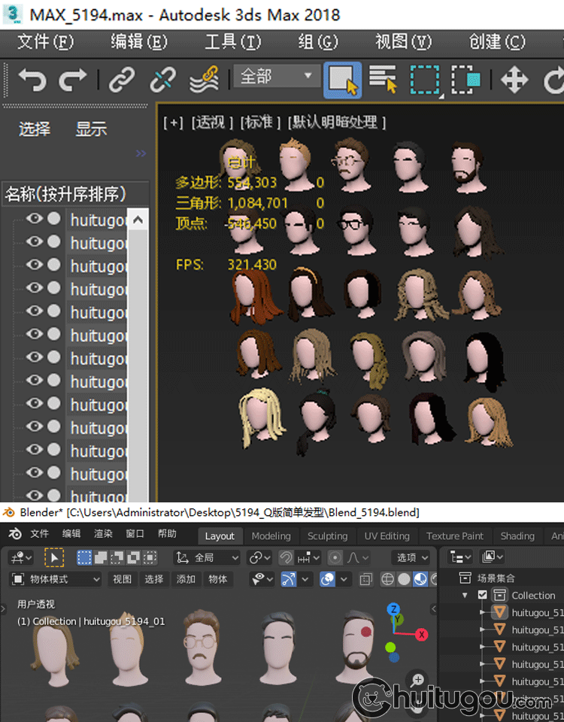Open the 物体模式 mode dropdown

point(55,579)
